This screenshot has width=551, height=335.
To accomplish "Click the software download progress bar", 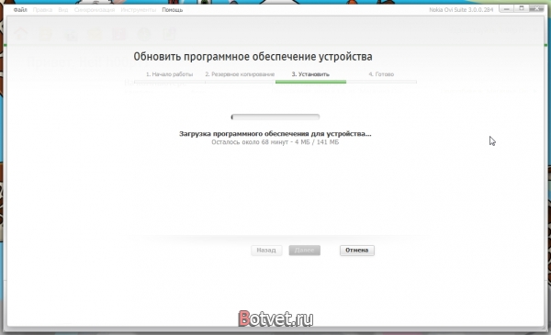I will pyautogui.click(x=275, y=117).
